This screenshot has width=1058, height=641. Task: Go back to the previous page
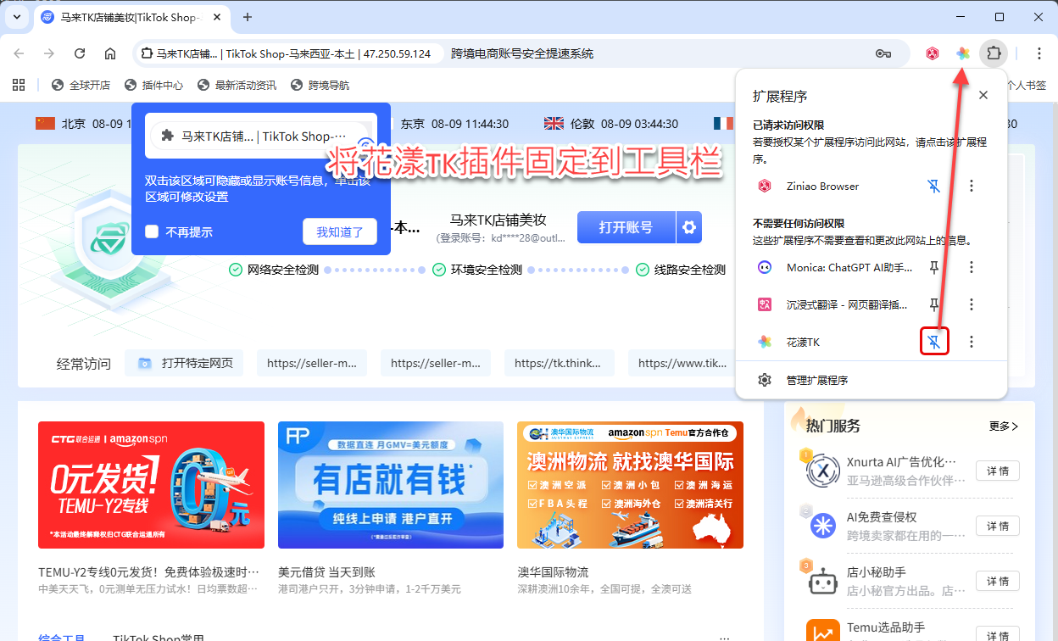(x=19, y=53)
